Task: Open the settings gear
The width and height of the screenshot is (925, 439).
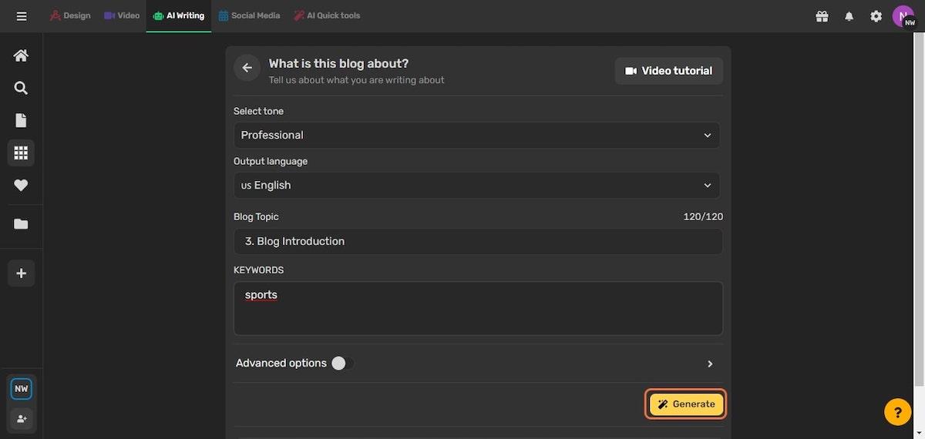Action: click(x=876, y=15)
